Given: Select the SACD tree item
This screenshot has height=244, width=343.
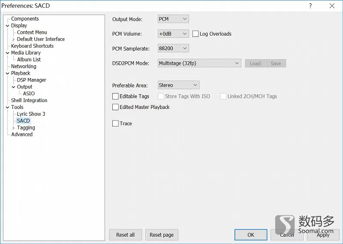Looking at the screenshot, I should [23, 121].
